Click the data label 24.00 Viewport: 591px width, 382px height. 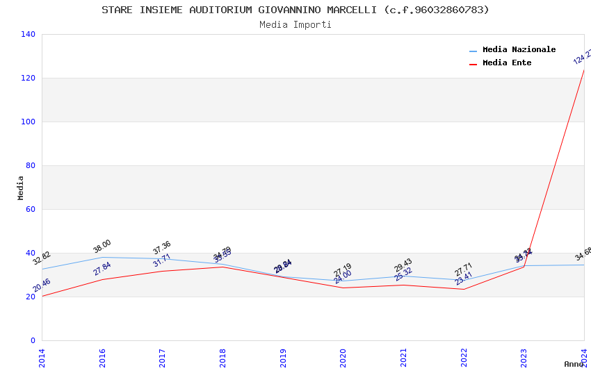coord(342,277)
